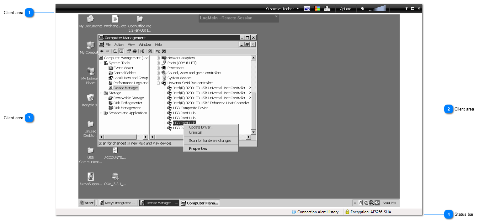Expand the Event Viewer node

click(106, 68)
